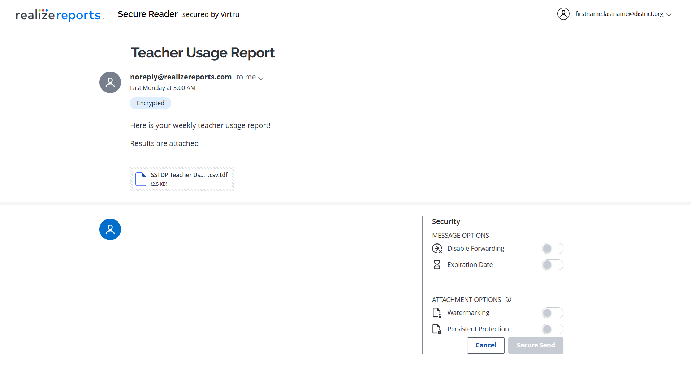Turn on the Expiration Date toggle
Viewport: 691px width, 367px height.
(x=552, y=265)
